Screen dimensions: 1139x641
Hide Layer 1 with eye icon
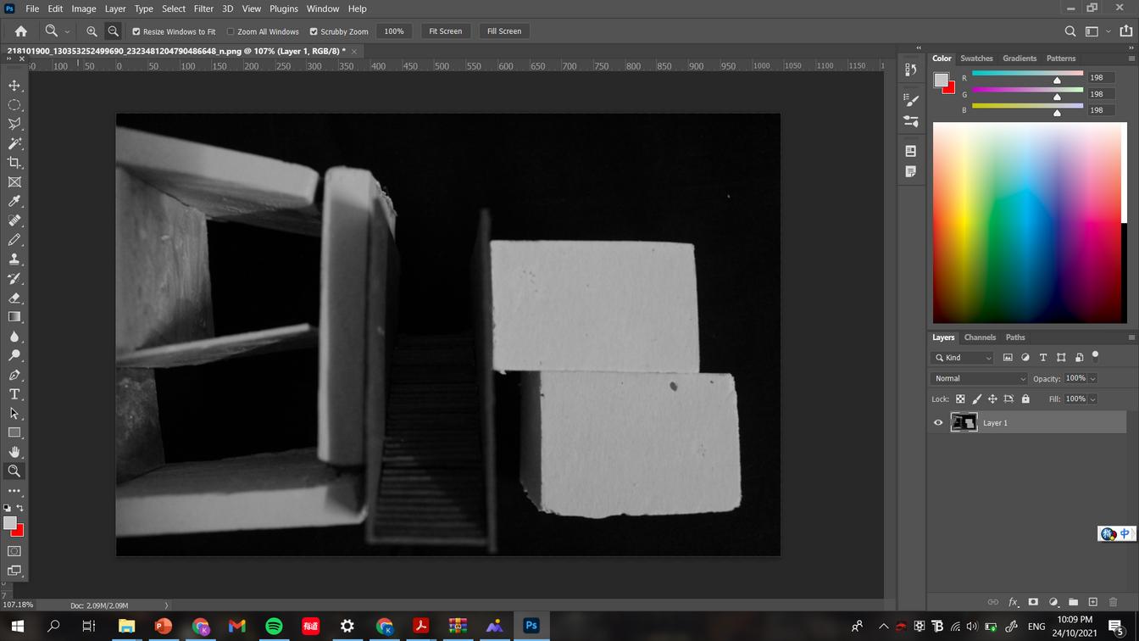(938, 422)
